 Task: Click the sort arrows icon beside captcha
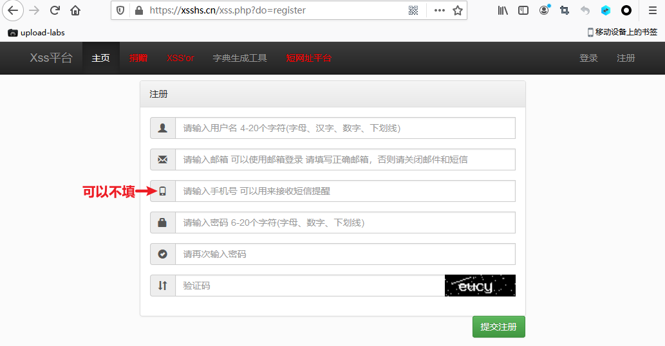pyautogui.click(x=162, y=286)
